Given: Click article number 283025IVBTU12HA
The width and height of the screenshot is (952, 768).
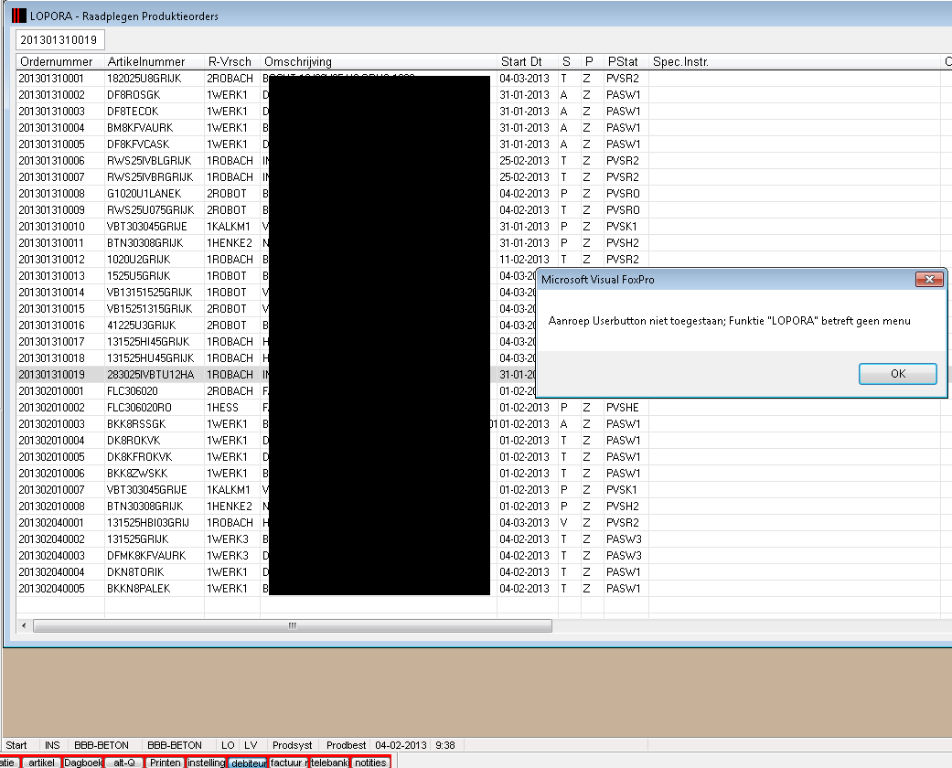Looking at the screenshot, I should coord(151,375).
